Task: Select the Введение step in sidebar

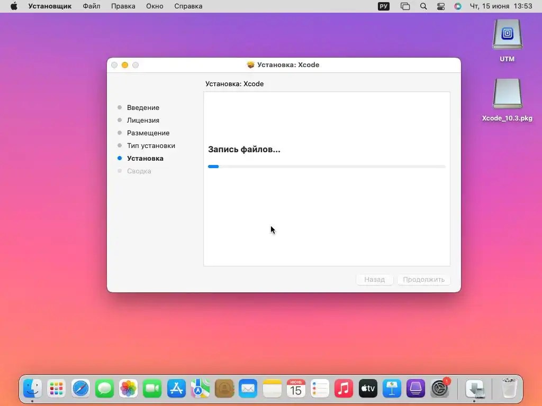Action: pyautogui.click(x=143, y=107)
